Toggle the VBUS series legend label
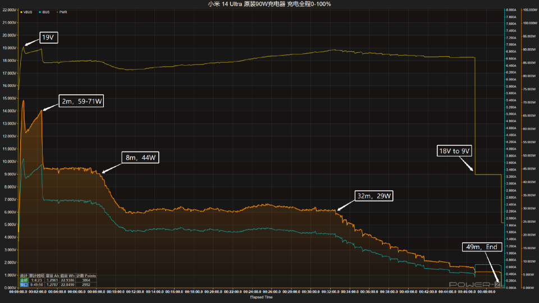 [28, 12]
